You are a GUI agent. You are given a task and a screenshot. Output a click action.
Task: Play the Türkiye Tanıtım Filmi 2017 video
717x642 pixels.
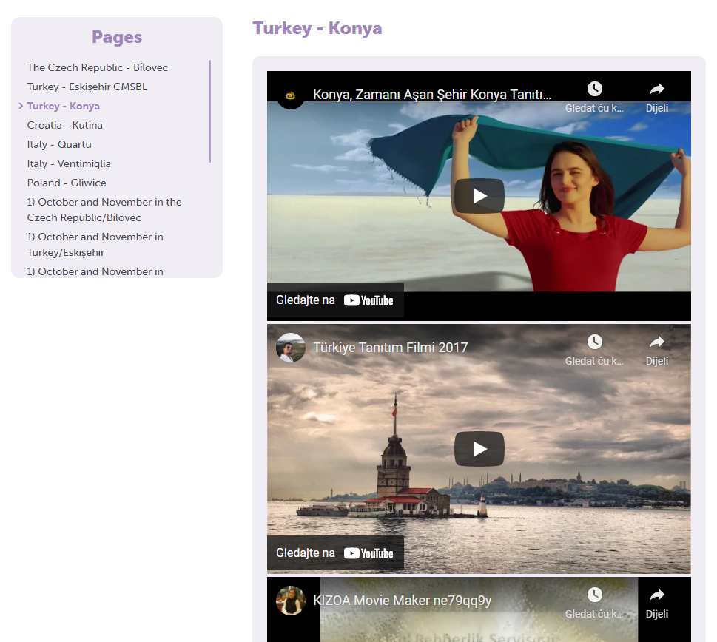click(x=479, y=449)
